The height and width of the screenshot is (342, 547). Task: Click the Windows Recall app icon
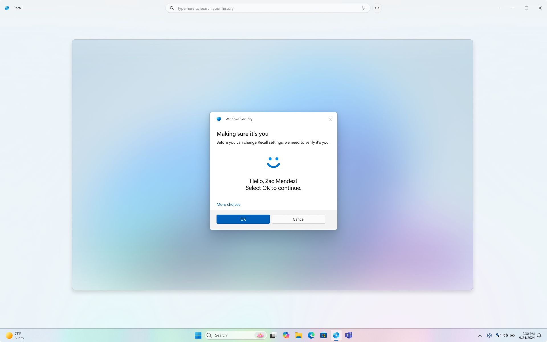pyautogui.click(x=7, y=8)
